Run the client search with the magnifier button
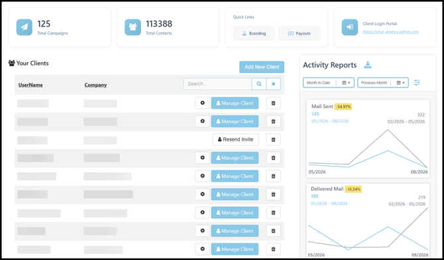 tap(259, 84)
